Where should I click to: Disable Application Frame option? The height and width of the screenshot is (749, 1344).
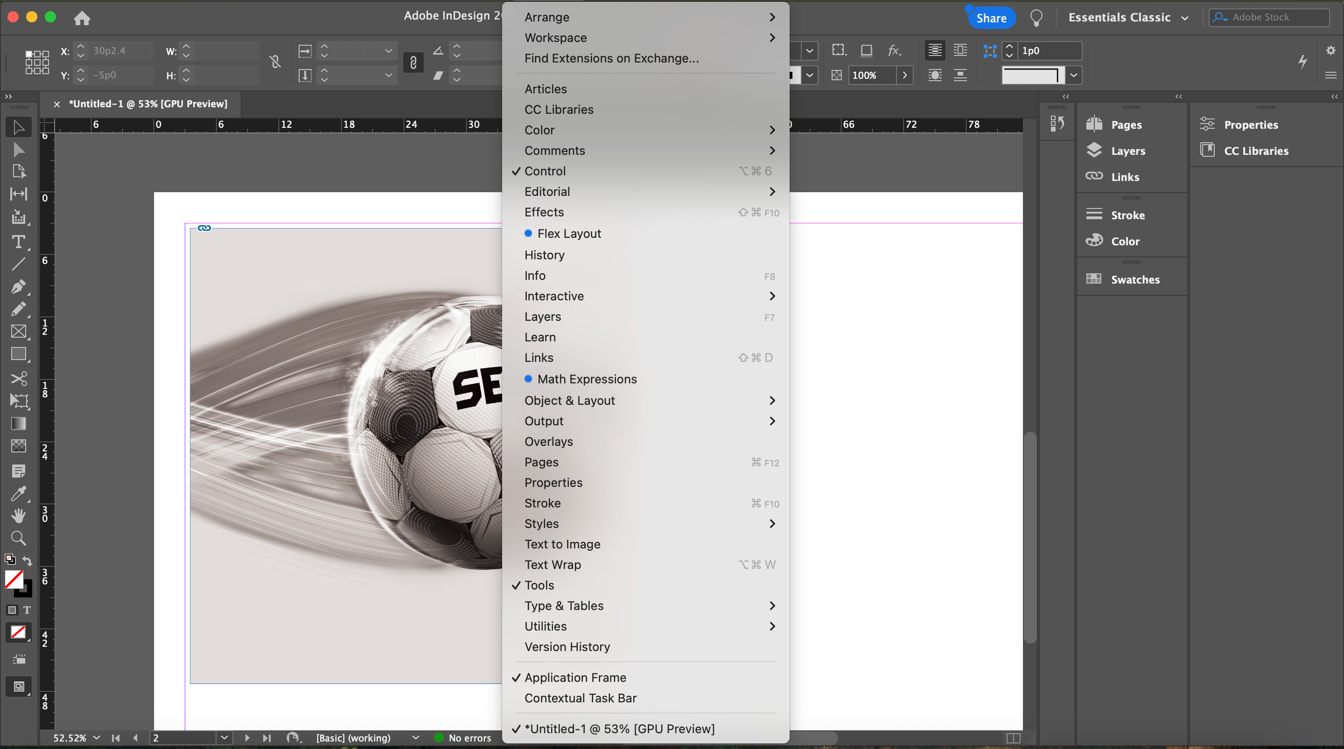(x=575, y=678)
